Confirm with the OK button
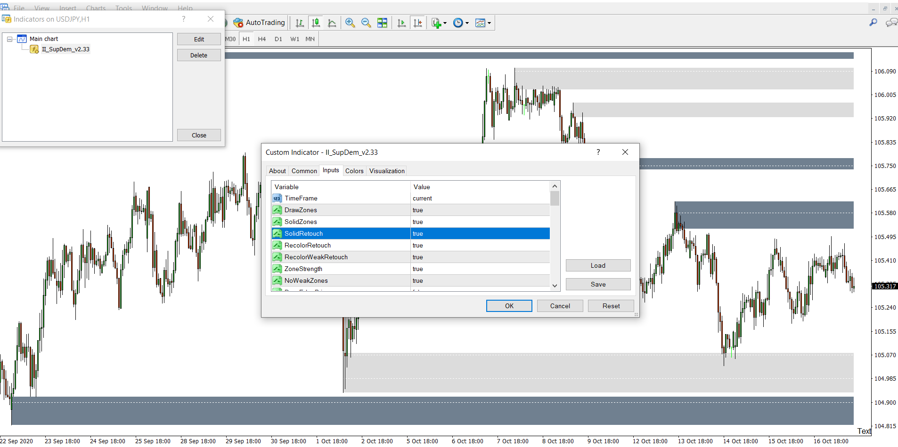 click(x=509, y=306)
